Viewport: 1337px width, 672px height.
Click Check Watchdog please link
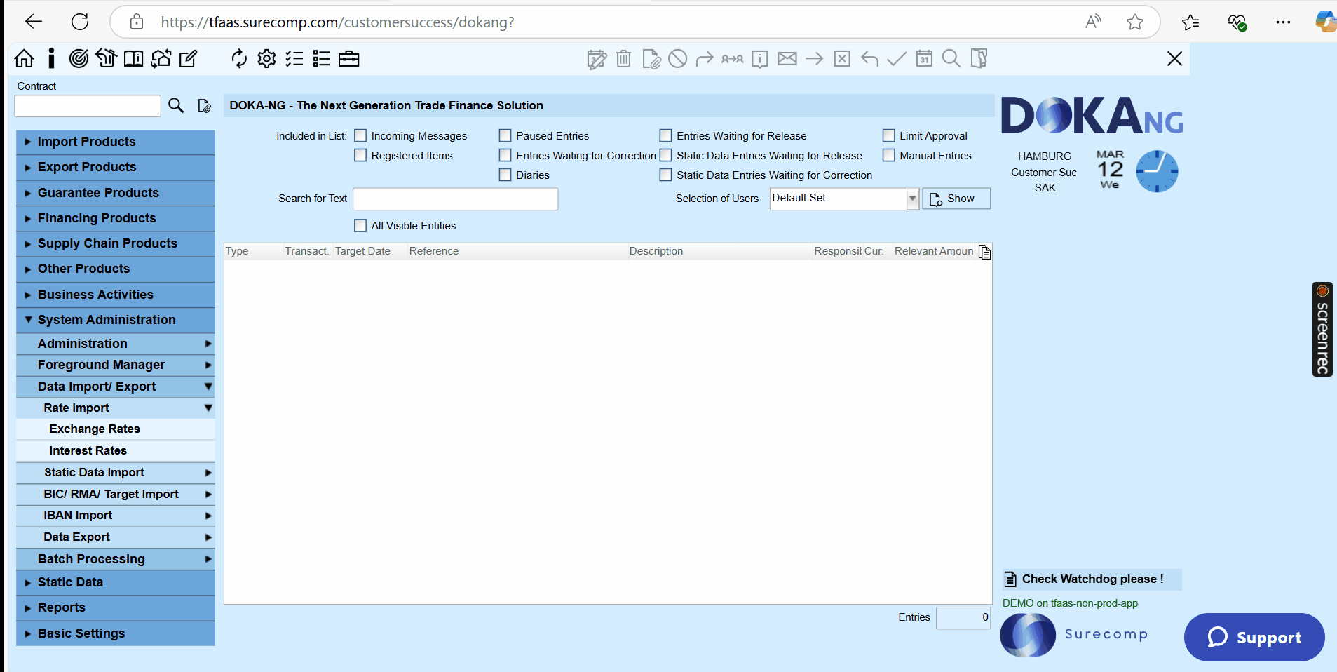[1092, 579]
